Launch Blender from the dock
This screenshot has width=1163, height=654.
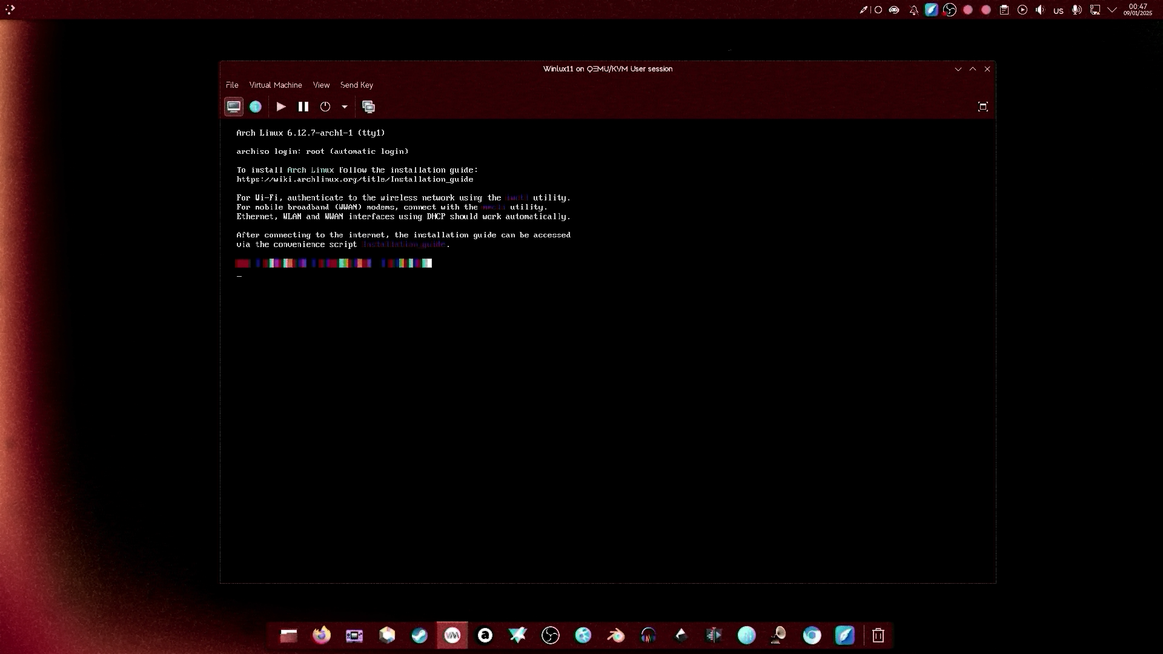point(616,635)
